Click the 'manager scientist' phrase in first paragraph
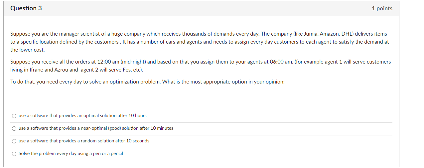Image resolution: width=424 pixels, height=168 pixels. click(x=71, y=34)
